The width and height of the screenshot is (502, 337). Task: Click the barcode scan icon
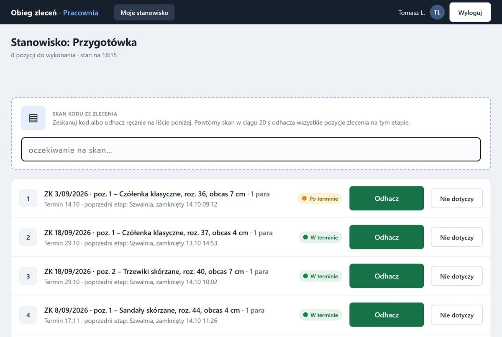[x=33, y=118]
